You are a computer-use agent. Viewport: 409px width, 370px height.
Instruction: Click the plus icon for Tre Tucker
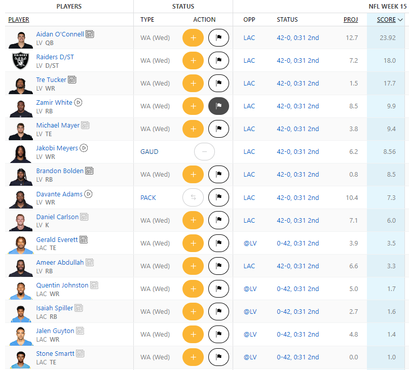[x=193, y=84]
